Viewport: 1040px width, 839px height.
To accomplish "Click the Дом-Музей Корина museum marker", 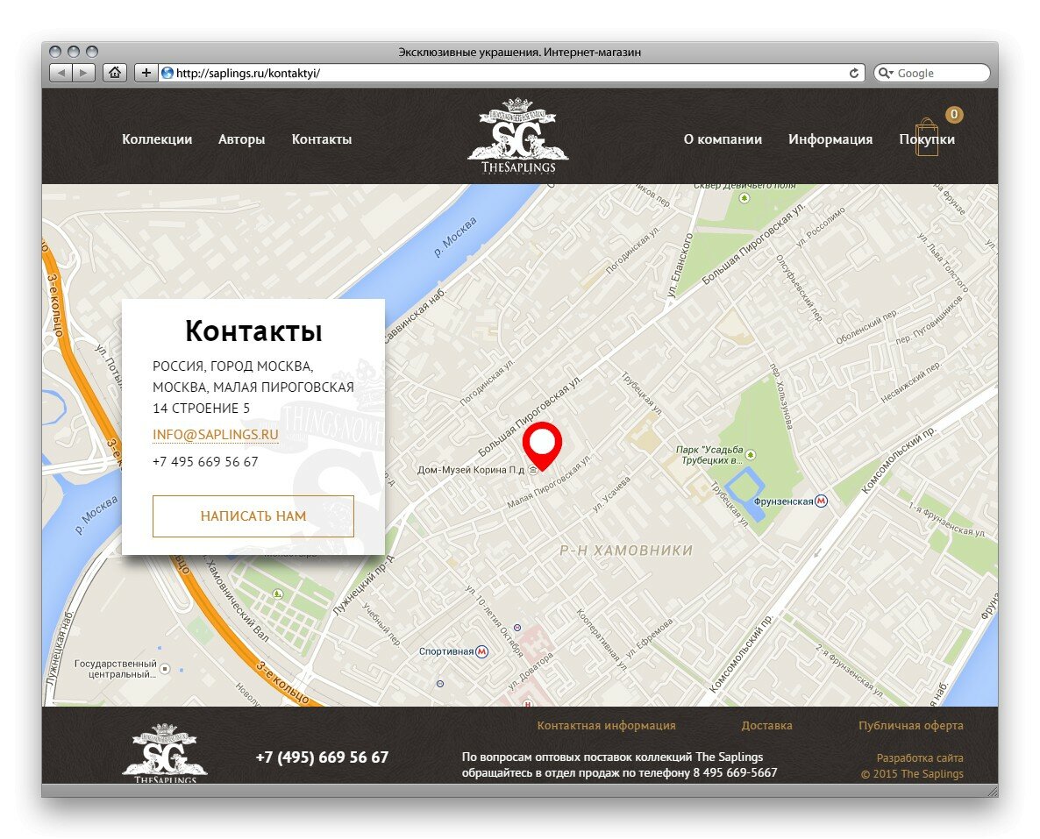I will tap(532, 470).
